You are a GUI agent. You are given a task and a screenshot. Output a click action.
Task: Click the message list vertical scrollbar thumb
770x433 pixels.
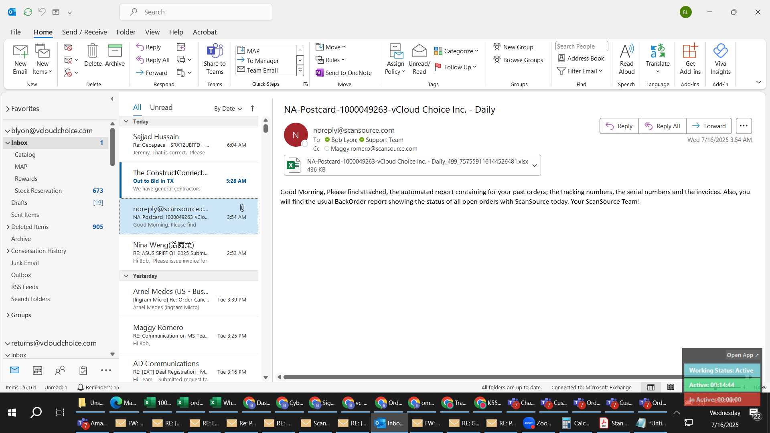click(265, 128)
